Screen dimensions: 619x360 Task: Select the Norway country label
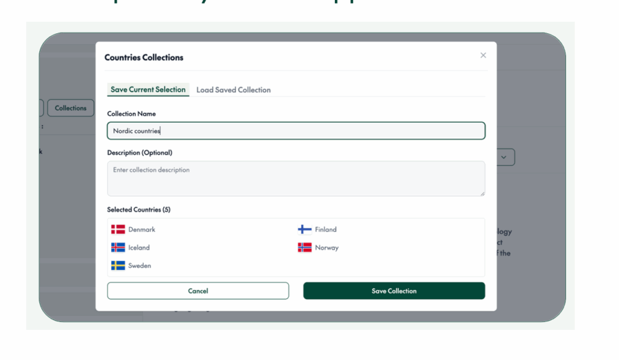[x=327, y=248]
